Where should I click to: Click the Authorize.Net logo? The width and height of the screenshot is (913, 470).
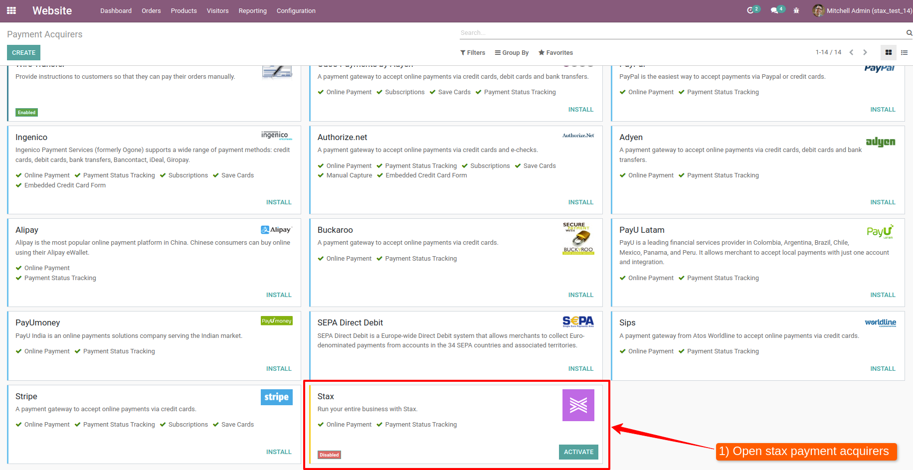(x=578, y=135)
